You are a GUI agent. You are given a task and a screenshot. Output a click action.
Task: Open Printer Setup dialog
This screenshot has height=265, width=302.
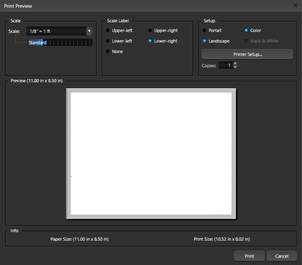click(247, 55)
